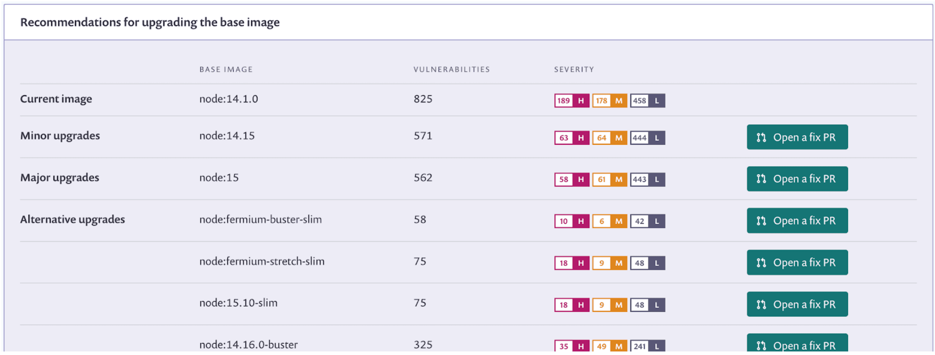Click the pull request icon for Minor upgrades
The width and height of the screenshot is (935, 355).
click(761, 137)
